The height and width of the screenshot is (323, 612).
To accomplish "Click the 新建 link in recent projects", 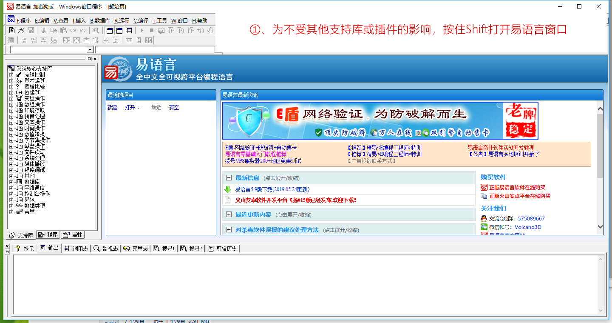I will (x=112, y=108).
